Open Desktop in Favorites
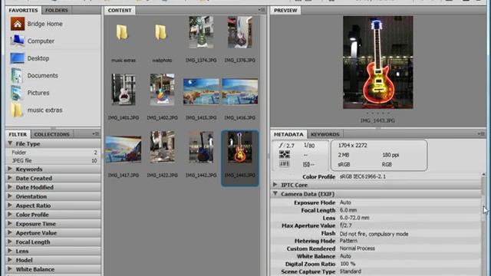 [30, 58]
